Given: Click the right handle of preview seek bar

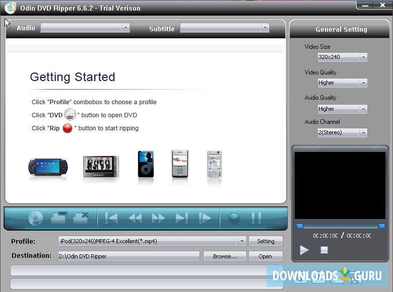Looking at the screenshot, I should 382,227.
